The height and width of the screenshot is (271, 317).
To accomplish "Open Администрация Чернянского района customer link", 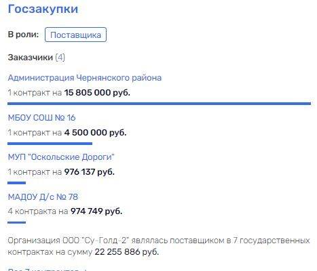I will tap(85, 78).
